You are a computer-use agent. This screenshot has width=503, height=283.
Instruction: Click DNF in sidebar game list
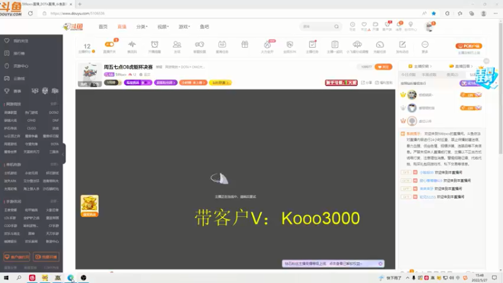[55, 120]
